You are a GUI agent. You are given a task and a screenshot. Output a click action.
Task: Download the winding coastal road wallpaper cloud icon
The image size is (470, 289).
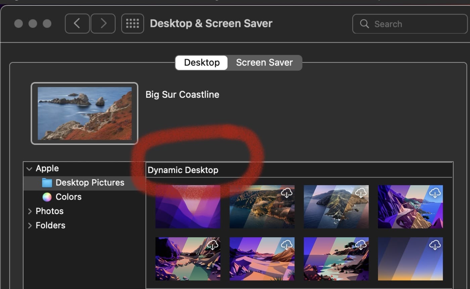[435, 193]
